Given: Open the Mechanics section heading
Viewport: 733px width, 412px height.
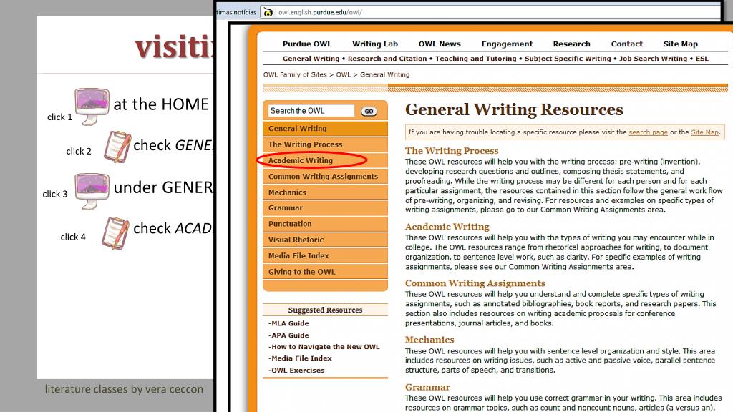Looking at the screenshot, I should [429, 340].
